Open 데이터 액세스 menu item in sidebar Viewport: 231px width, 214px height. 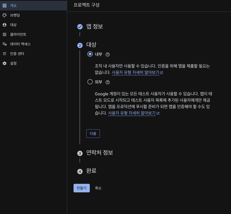[20, 44]
